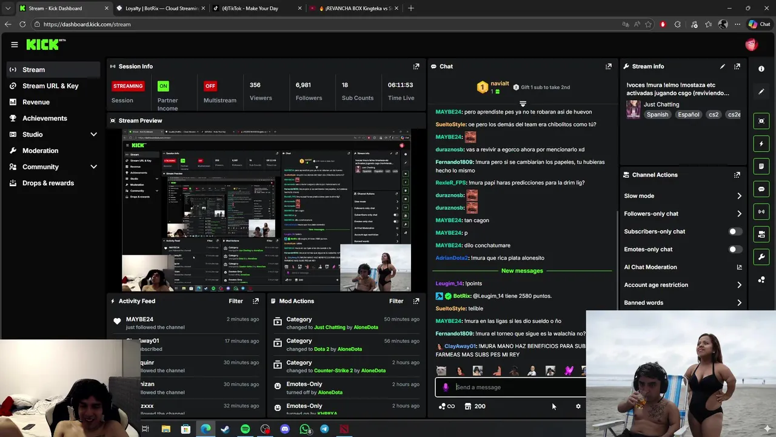Screen dimensions: 776x437
Task: Pop out the Chat panel
Action: coord(609,66)
